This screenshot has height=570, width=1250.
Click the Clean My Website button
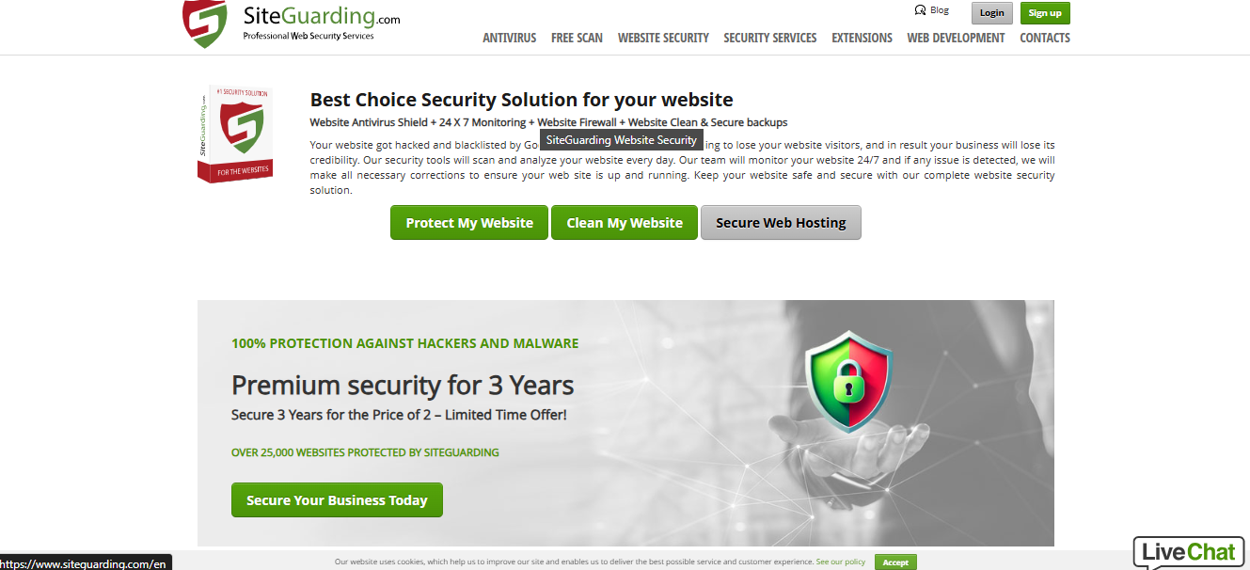tap(625, 223)
